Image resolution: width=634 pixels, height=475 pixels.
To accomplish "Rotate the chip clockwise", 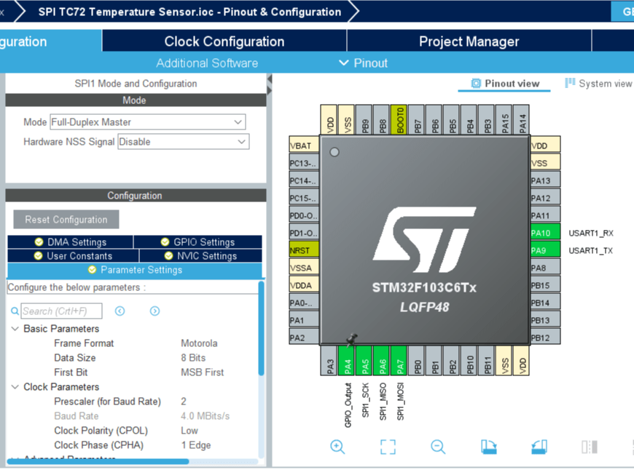I will tap(488, 446).
